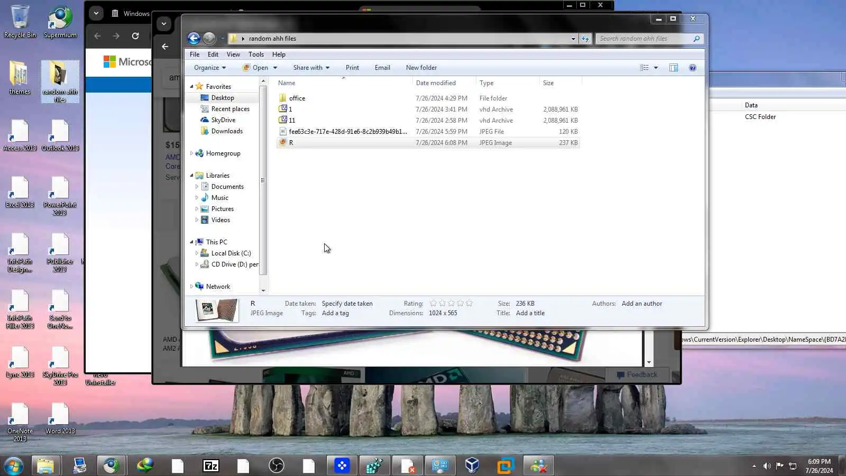Select the Word 2013 desktop shortcut
This screenshot has height=476, width=846.
coord(60,418)
